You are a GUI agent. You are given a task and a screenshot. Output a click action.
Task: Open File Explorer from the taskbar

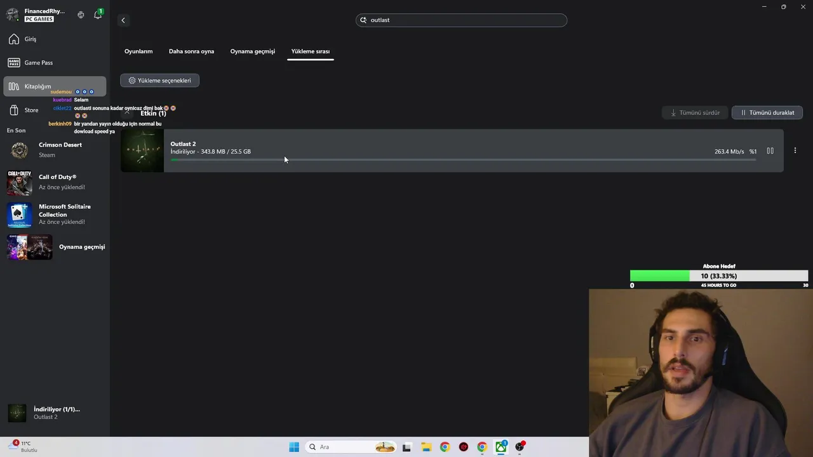(426, 447)
